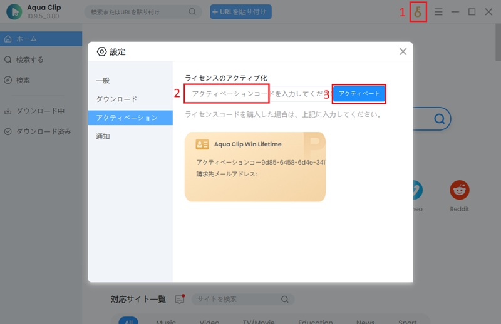Click the main page search magnifier icon
Screen dimensions: 501x324
[440, 119]
